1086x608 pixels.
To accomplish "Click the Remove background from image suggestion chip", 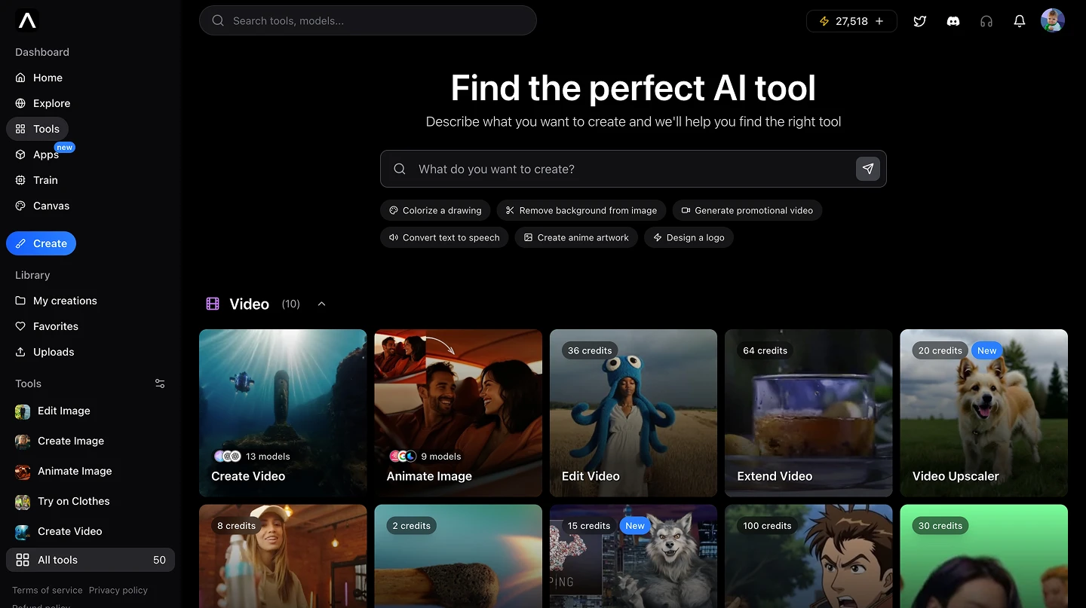I will [x=581, y=210].
